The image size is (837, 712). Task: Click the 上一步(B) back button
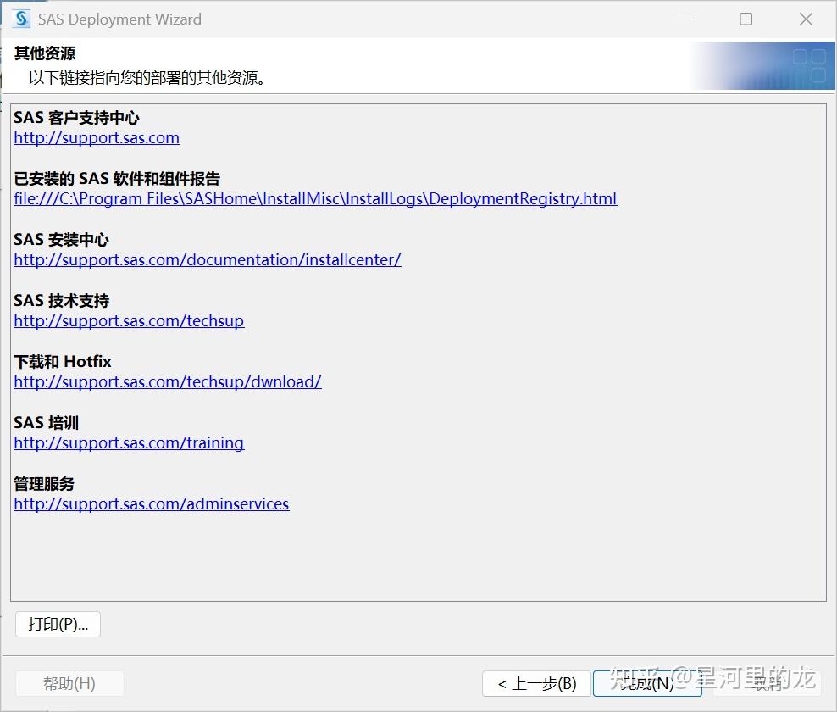click(536, 683)
